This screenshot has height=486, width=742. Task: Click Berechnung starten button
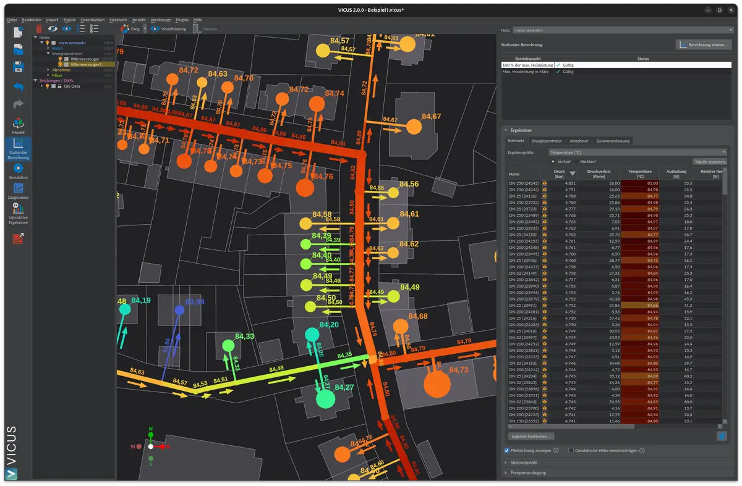click(704, 45)
